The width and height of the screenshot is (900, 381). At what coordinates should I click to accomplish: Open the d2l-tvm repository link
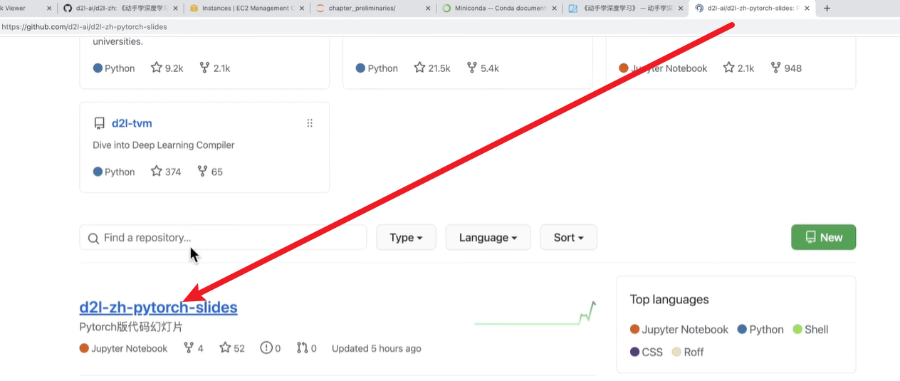click(132, 123)
